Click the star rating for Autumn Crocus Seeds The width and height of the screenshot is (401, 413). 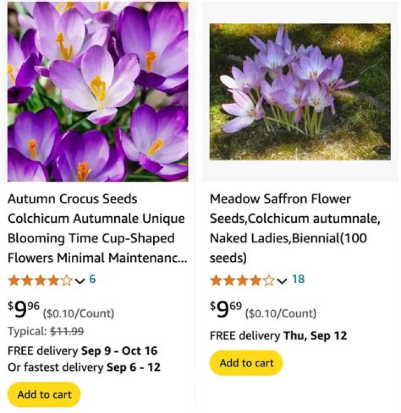(x=40, y=280)
